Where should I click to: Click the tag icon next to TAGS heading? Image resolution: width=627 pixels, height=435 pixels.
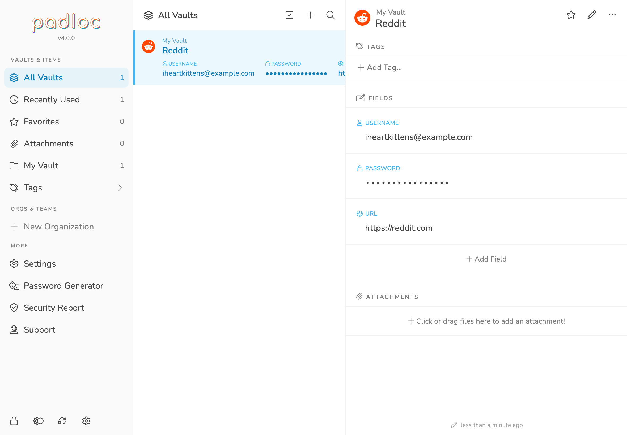click(360, 46)
